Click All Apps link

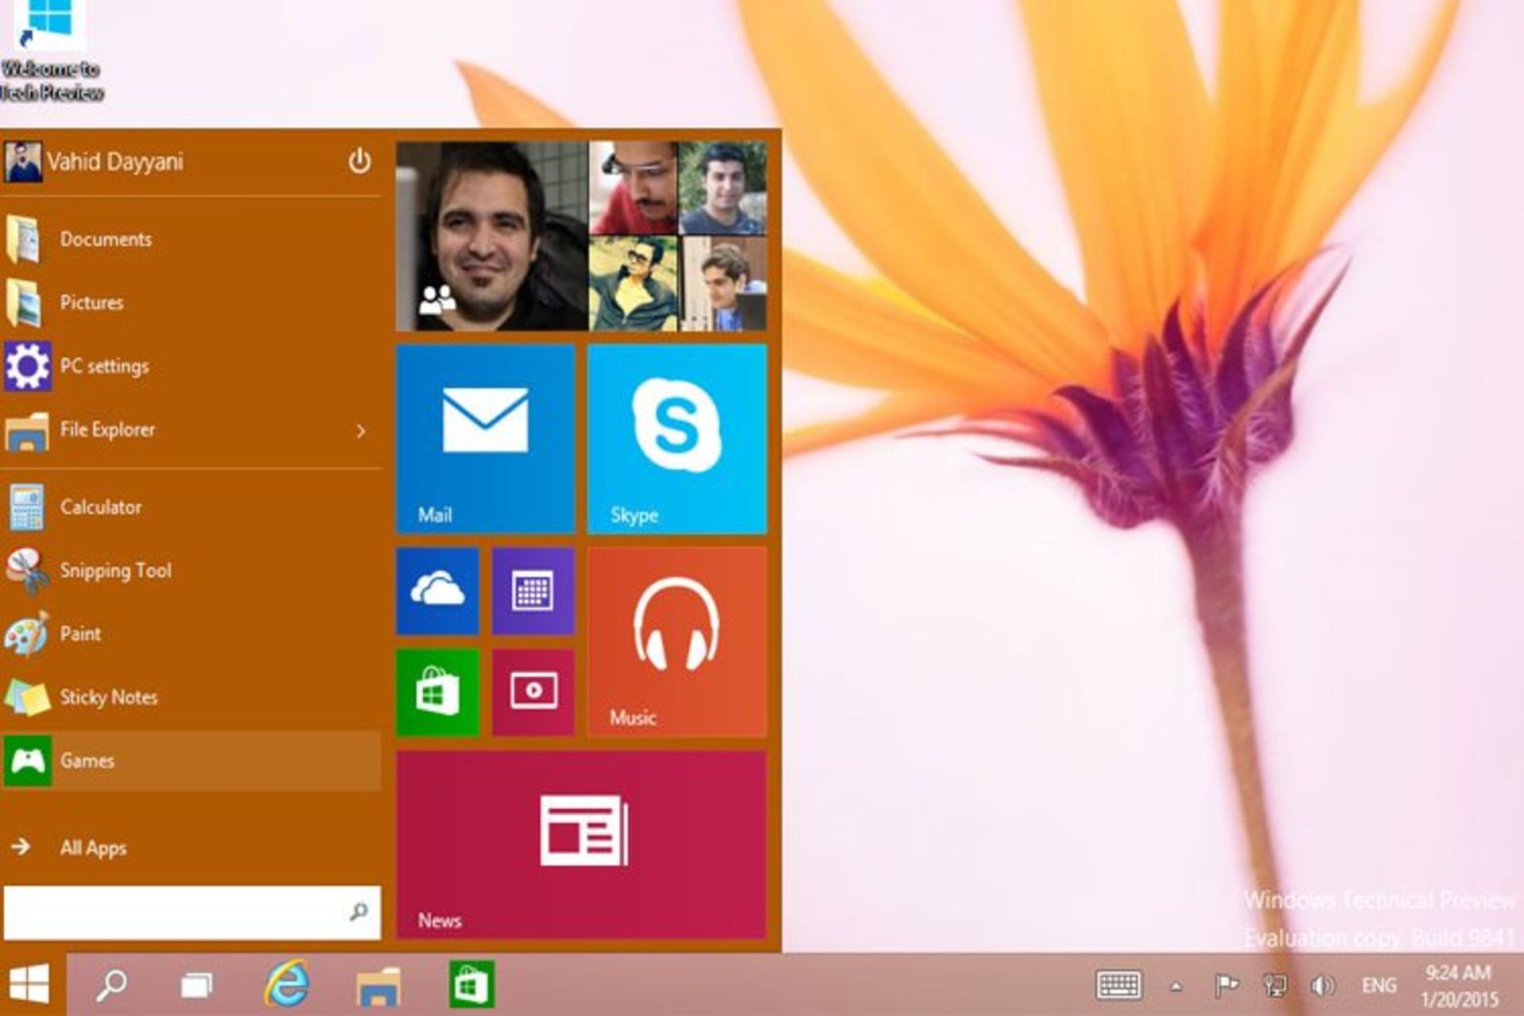tap(93, 848)
